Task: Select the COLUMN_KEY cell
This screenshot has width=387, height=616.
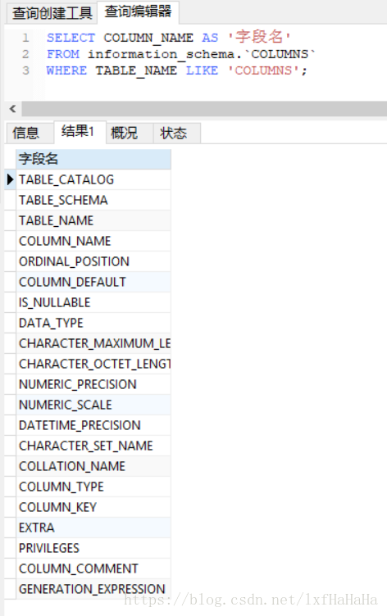Action: (x=93, y=507)
